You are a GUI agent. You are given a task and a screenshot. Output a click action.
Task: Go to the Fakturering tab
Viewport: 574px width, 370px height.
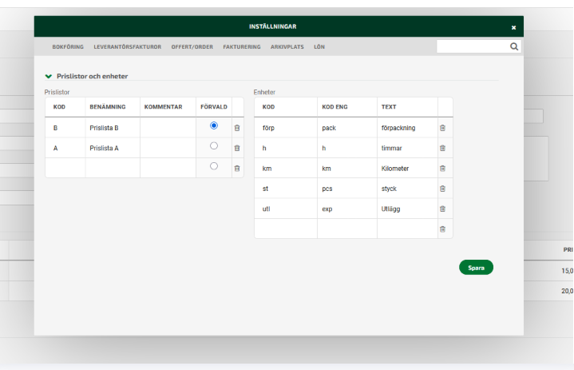pyautogui.click(x=242, y=47)
